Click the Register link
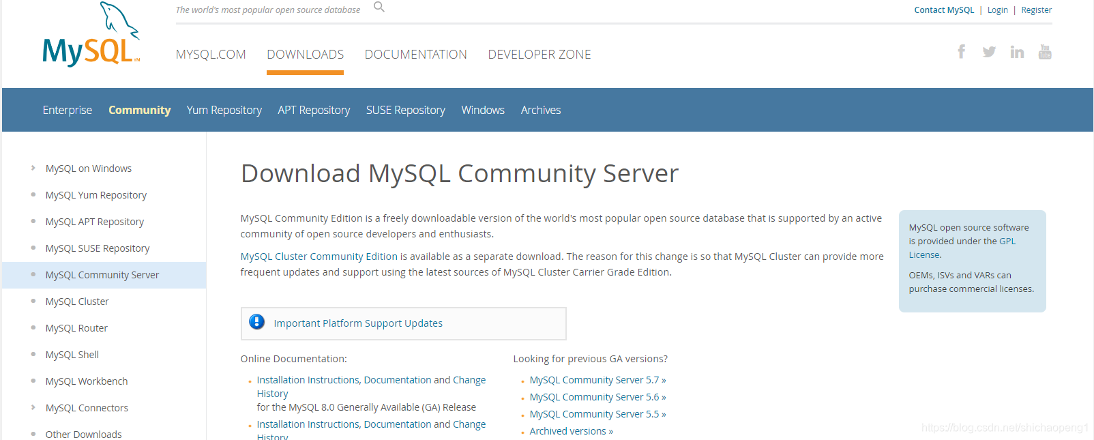 point(1037,10)
